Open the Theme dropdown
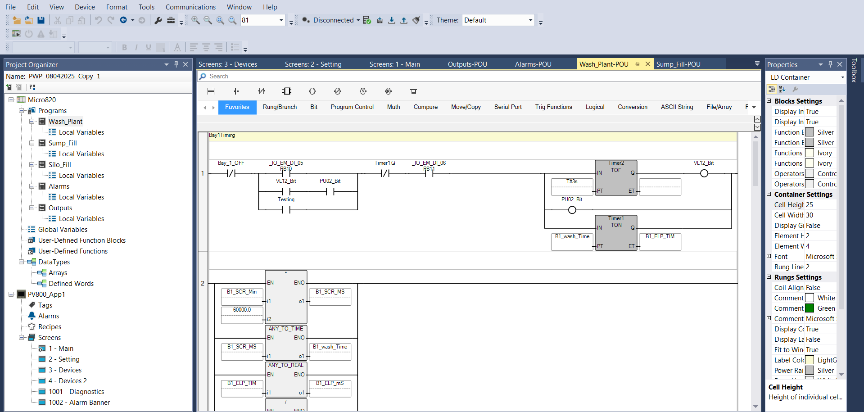 pyautogui.click(x=530, y=20)
